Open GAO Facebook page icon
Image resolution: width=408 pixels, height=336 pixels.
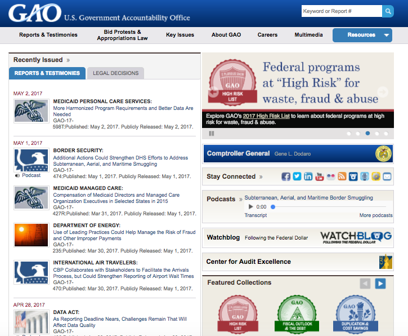286,176
